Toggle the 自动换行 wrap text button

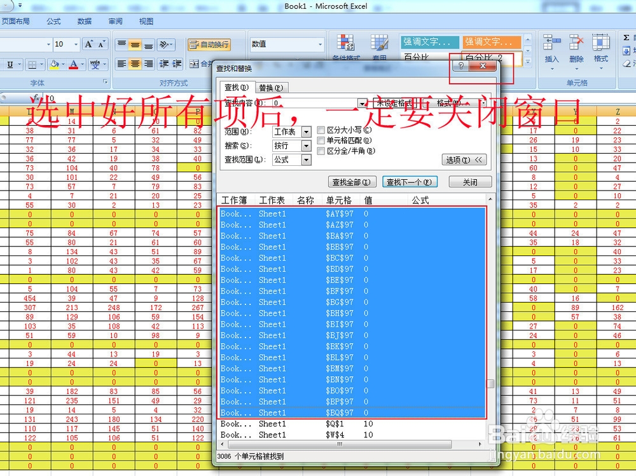209,44
